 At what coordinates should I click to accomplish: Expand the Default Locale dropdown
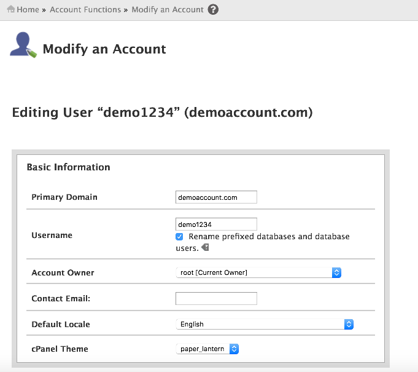pyautogui.click(x=265, y=324)
